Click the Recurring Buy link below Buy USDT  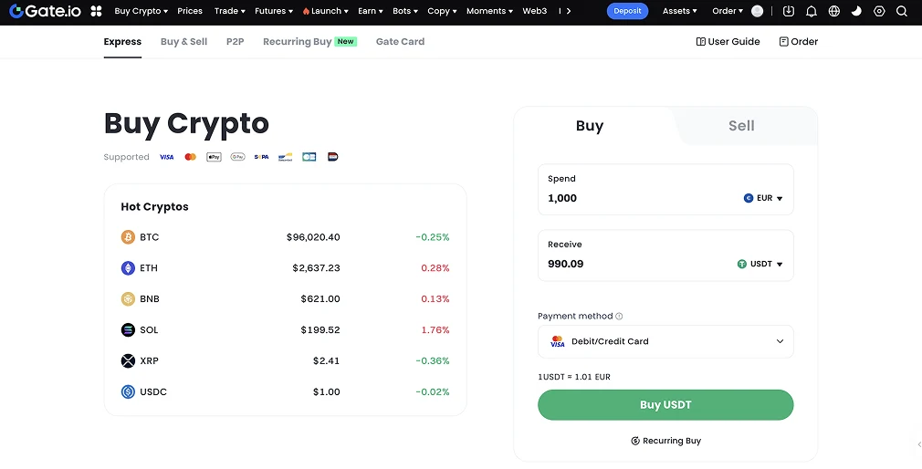(x=665, y=441)
